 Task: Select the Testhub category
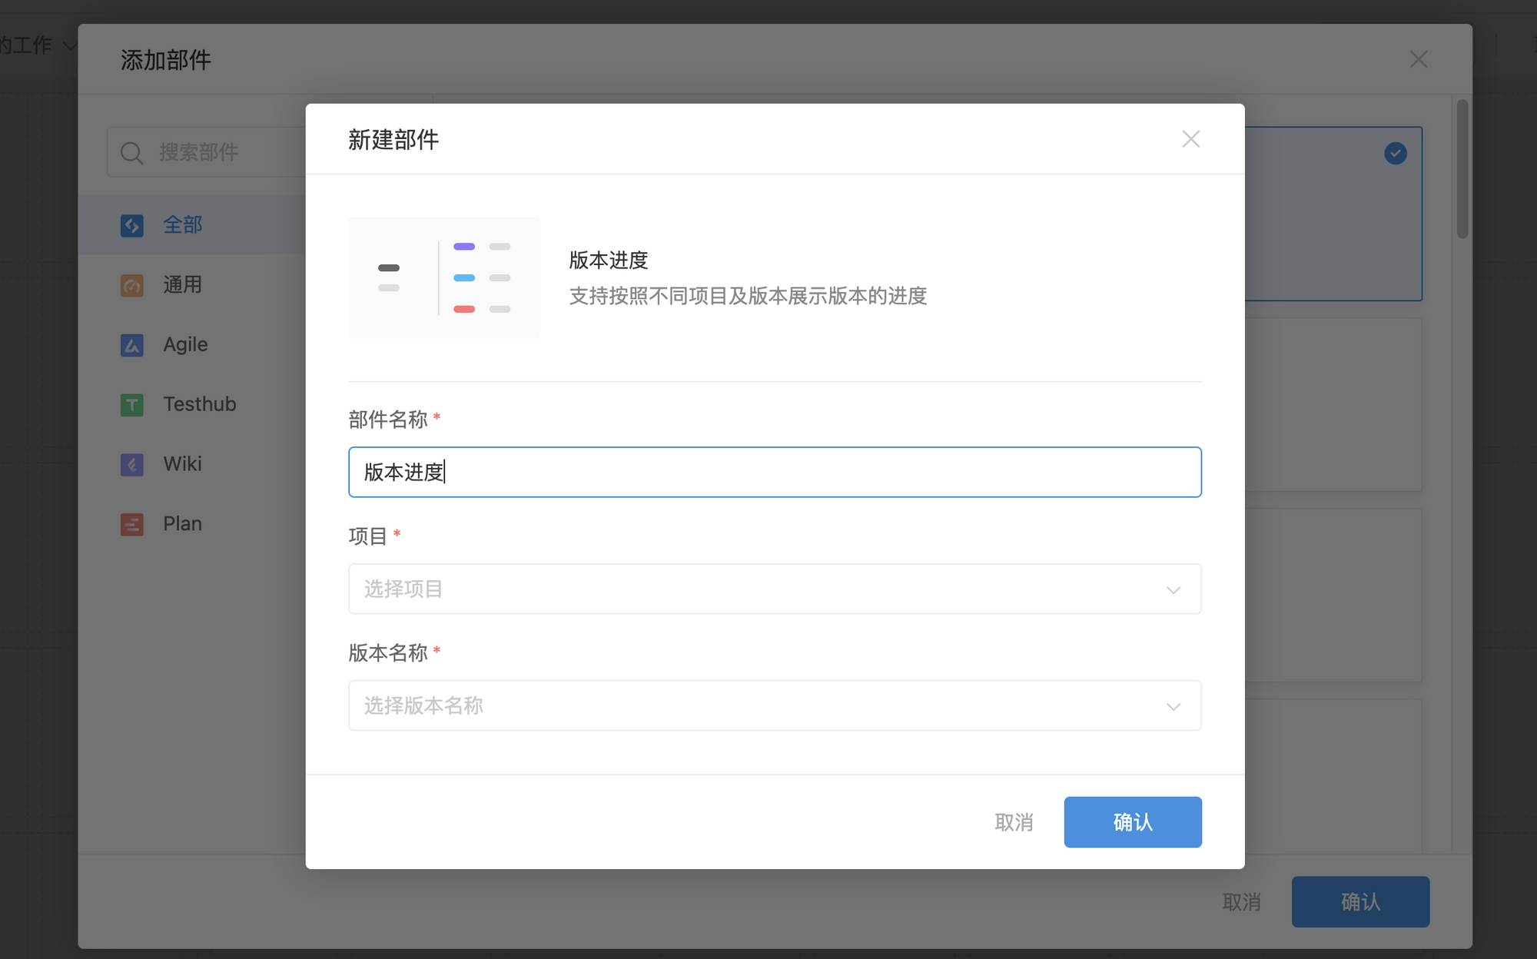[192, 404]
